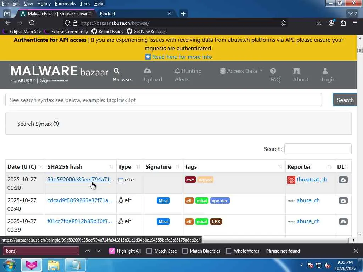The height and width of the screenshot is (272, 363).
Task: Open a new tab with the plus button
Action: click(x=183, y=14)
